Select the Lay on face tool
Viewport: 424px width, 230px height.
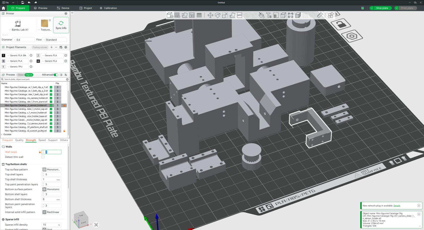pyautogui.click(x=232, y=15)
